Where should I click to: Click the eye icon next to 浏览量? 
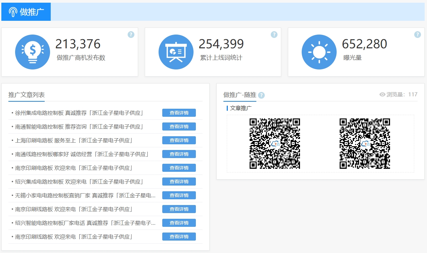click(382, 95)
